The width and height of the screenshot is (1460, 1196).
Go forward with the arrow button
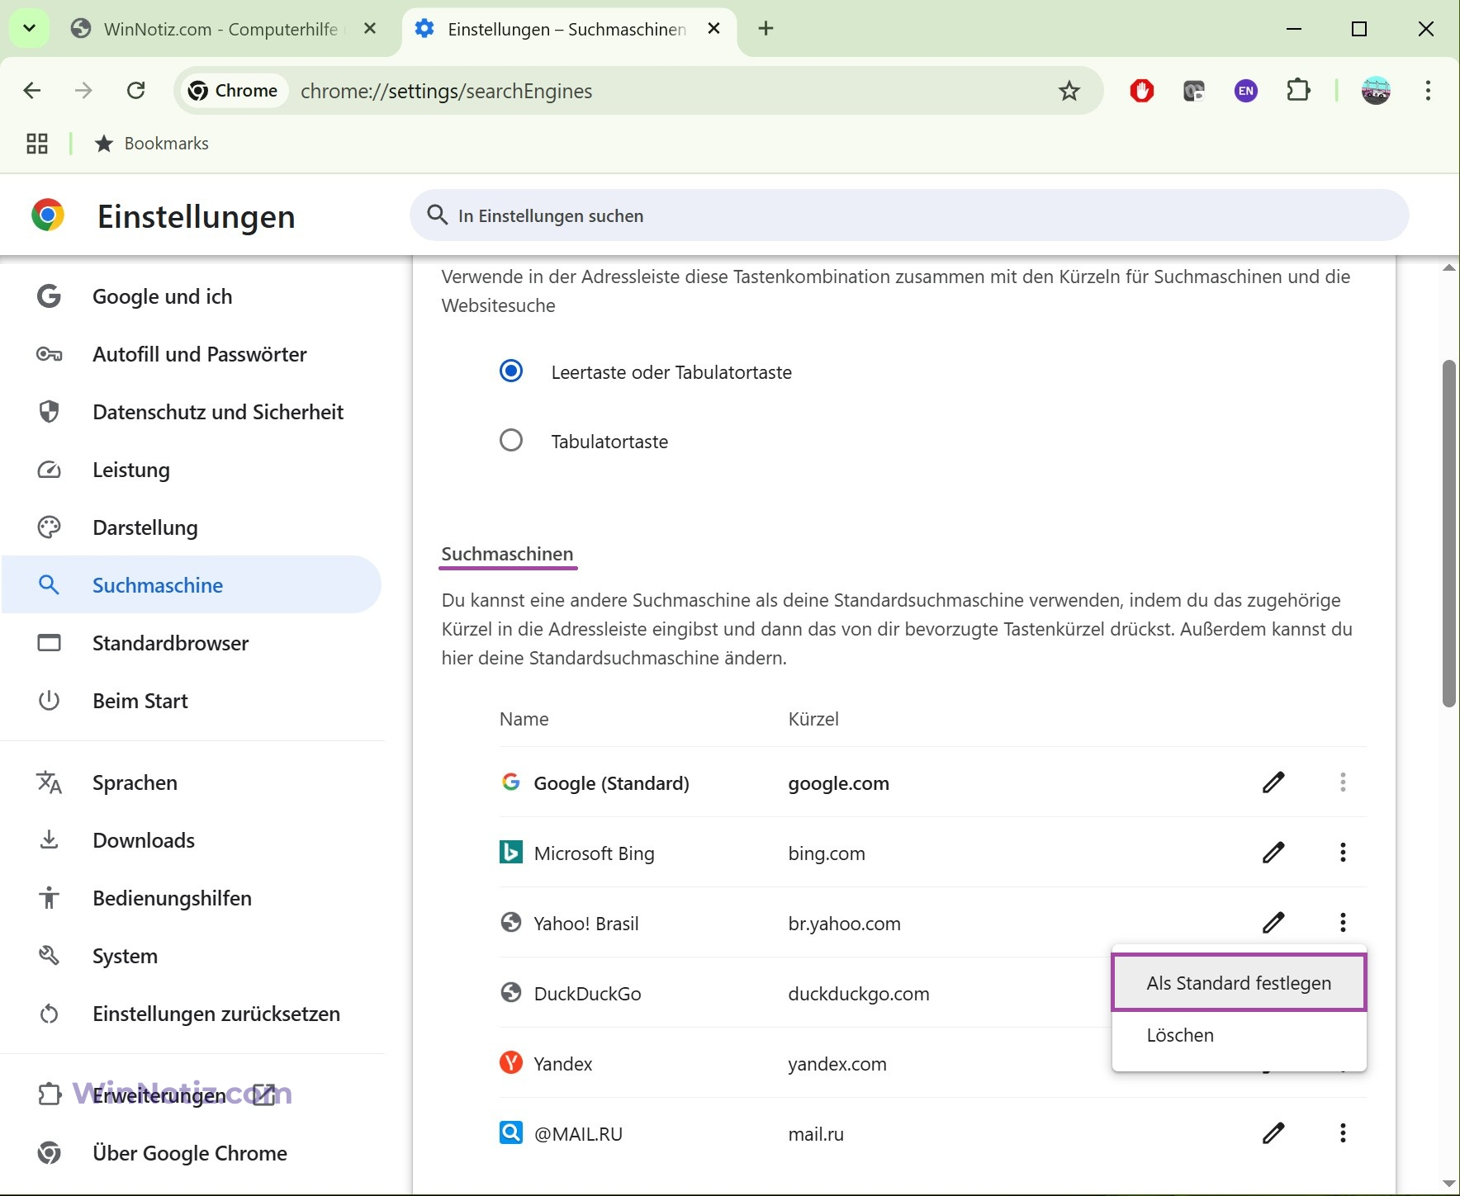pyautogui.click(x=83, y=91)
